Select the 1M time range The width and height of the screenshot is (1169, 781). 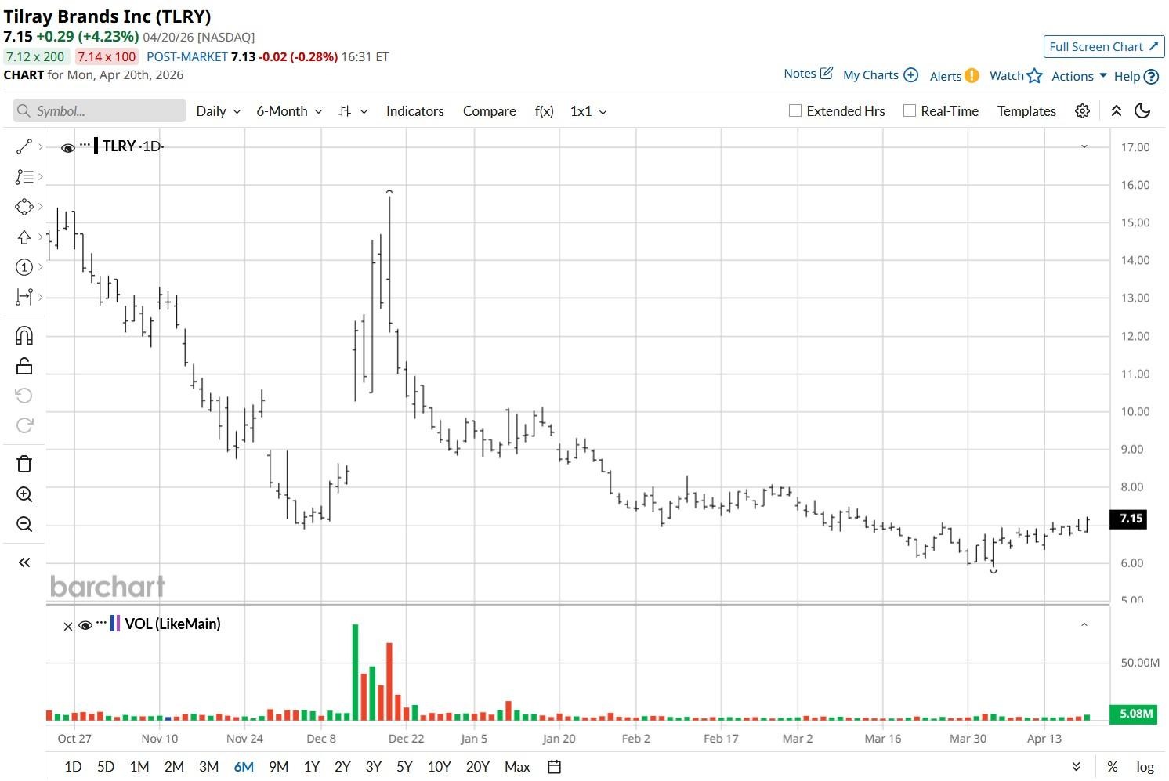(139, 767)
